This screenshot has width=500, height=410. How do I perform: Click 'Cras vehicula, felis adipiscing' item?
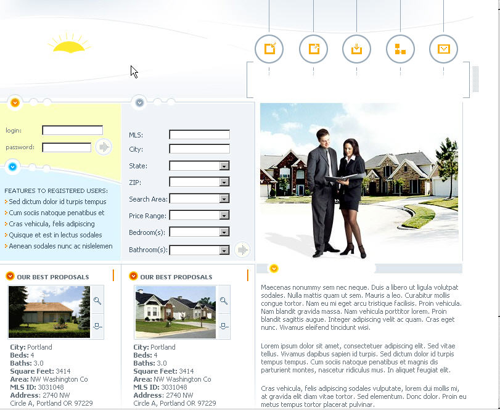coord(52,224)
